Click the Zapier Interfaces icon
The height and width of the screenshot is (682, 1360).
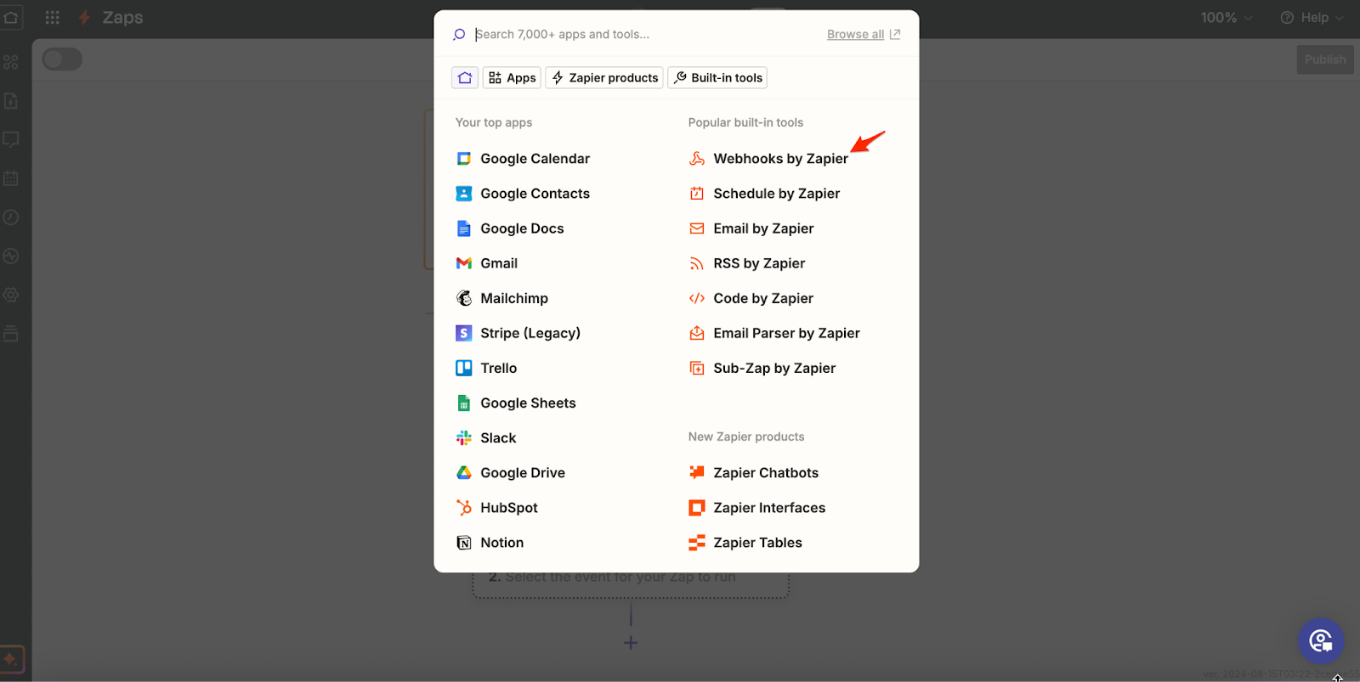click(x=697, y=508)
